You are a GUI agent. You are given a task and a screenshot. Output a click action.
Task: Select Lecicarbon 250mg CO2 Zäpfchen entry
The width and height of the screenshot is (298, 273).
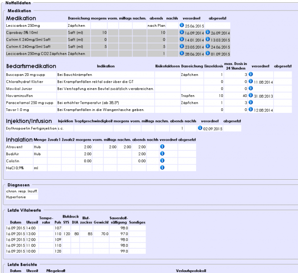tap(36, 54)
